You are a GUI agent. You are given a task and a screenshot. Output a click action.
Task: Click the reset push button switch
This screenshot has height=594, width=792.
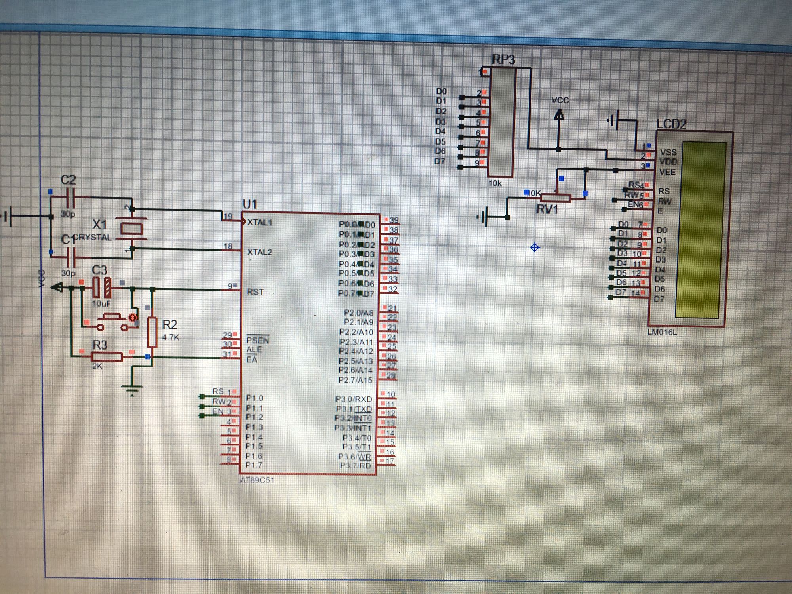[x=112, y=321]
